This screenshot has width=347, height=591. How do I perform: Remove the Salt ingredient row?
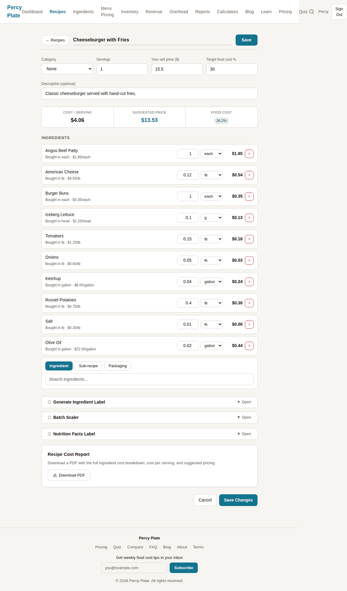coord(249,324)
